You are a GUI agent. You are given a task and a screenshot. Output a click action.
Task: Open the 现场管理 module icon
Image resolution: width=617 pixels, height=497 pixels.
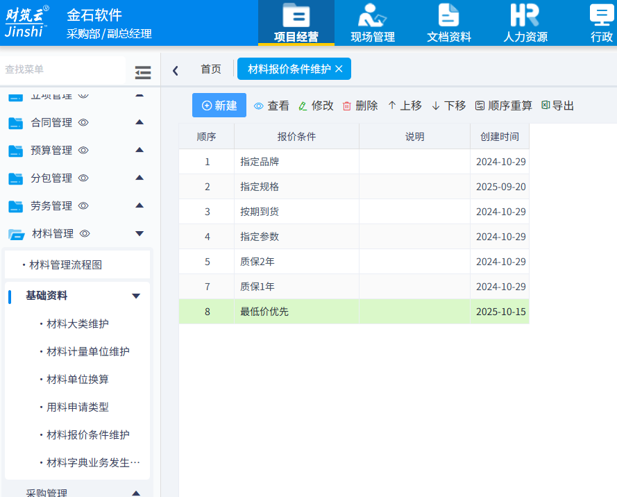tap(372, 17)
